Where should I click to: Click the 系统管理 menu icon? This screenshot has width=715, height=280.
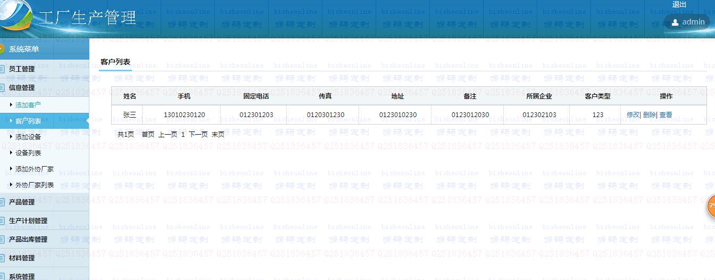2,276
